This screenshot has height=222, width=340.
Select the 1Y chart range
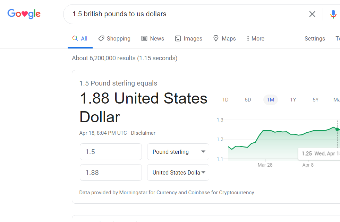pos(293,100)
